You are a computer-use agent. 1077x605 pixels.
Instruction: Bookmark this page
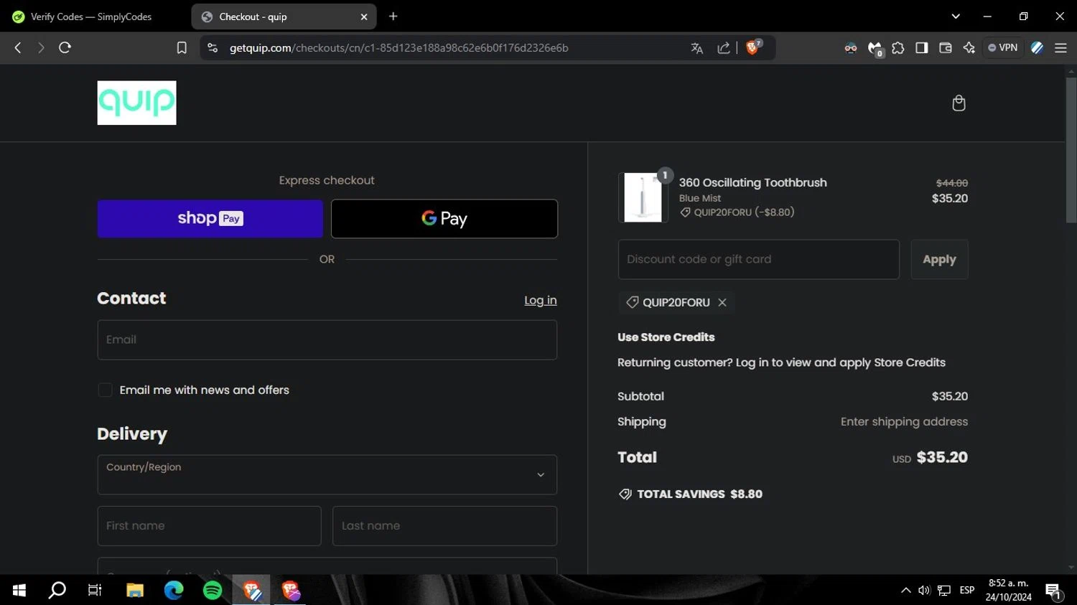(182, 47)
